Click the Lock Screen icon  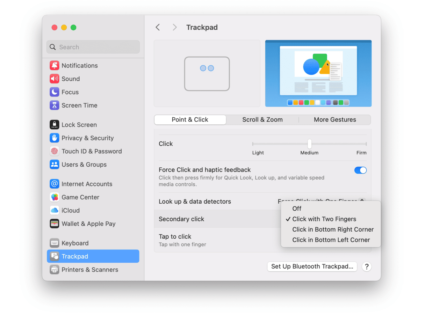(54, 125)
